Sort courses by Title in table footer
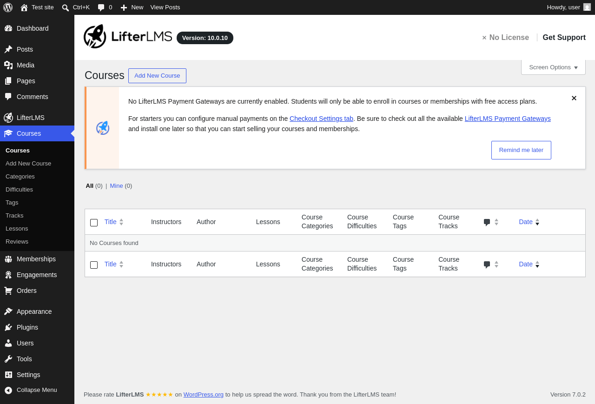 pyautogui.click(x=114, y=264)
